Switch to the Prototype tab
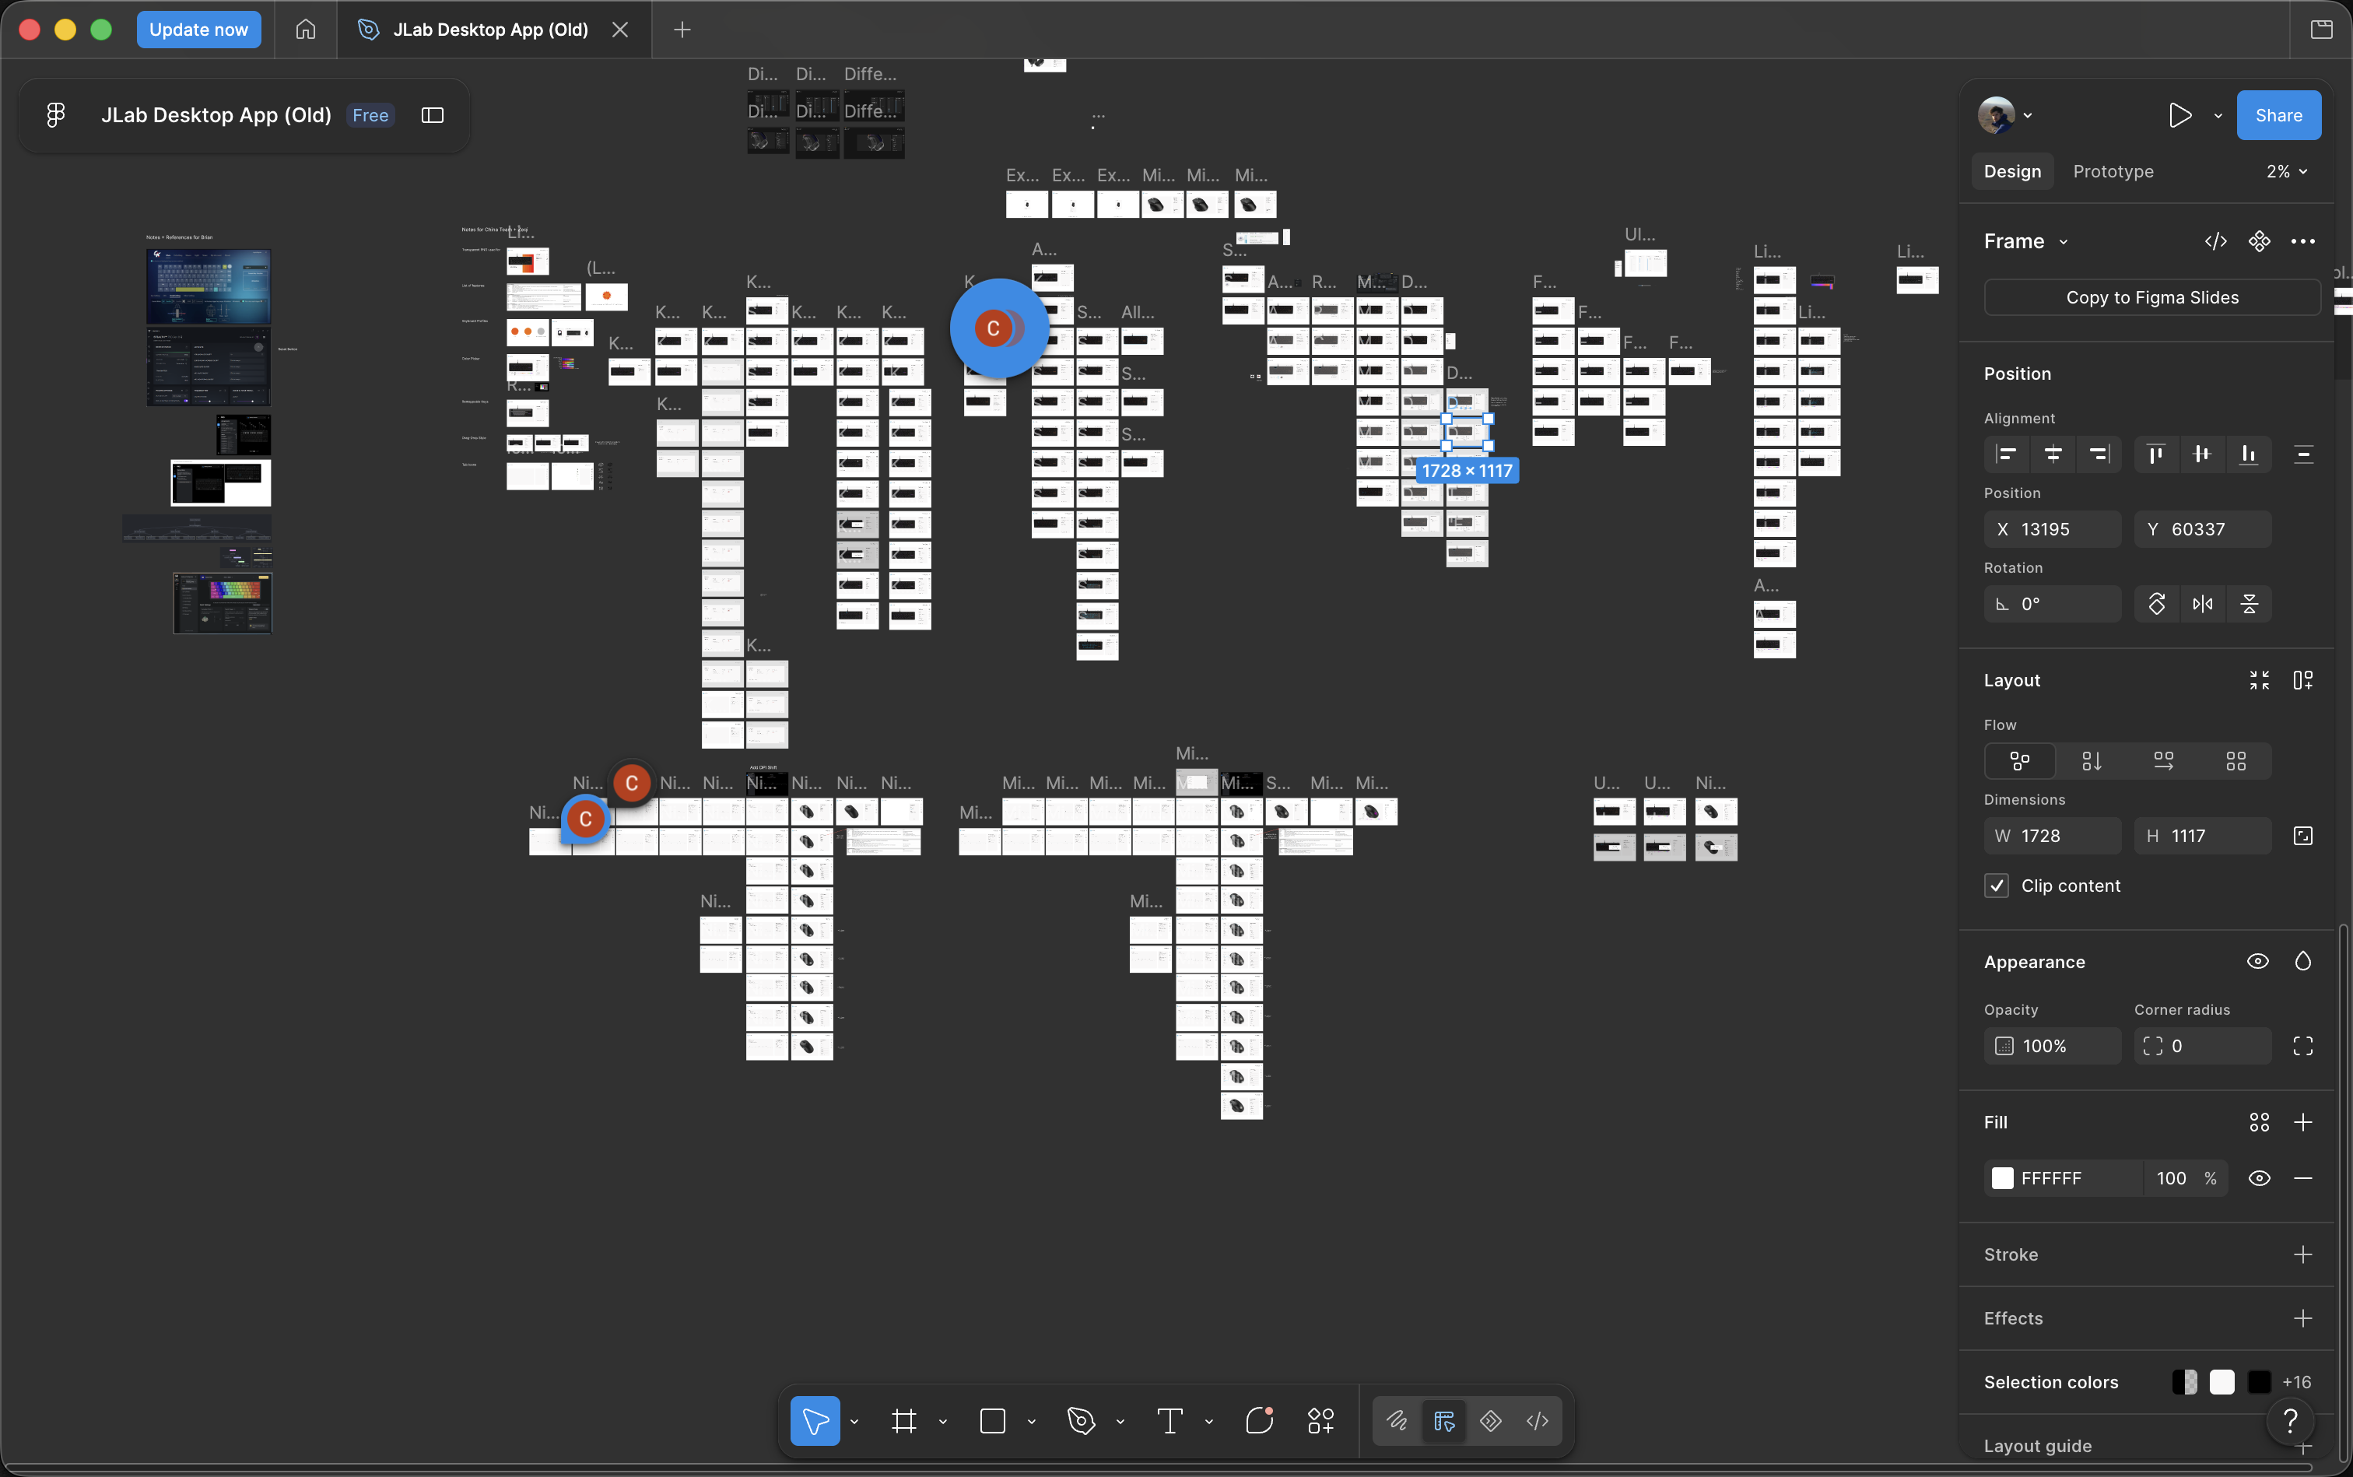The image size is (2353, 1477). (x=2113, y=172)
